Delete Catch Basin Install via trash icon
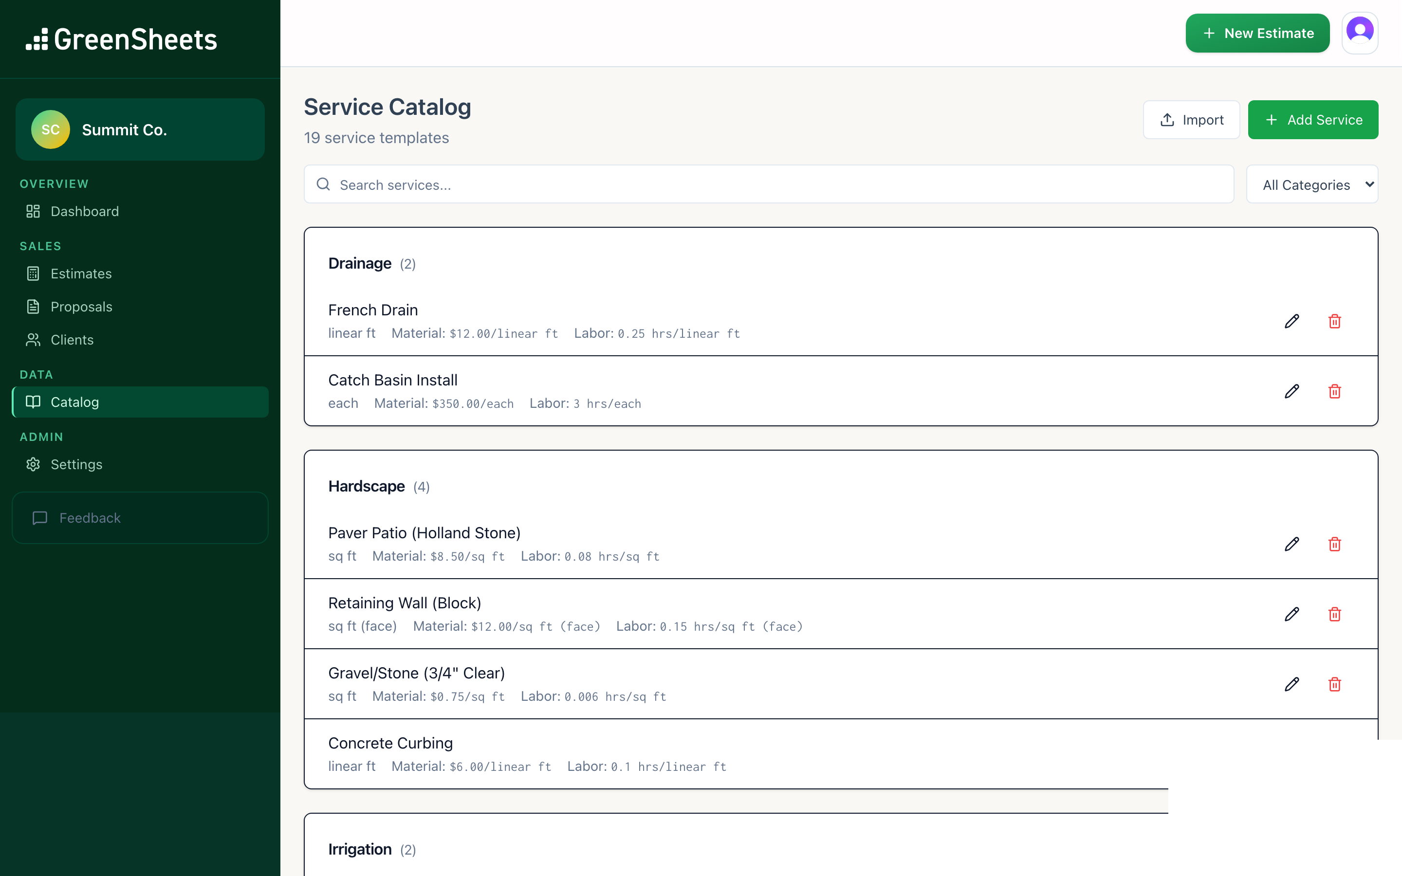The height and width of the screenshot is (876, 1402). pos(1335,391)
